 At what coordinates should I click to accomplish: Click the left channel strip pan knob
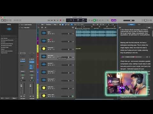click(23, 78)
